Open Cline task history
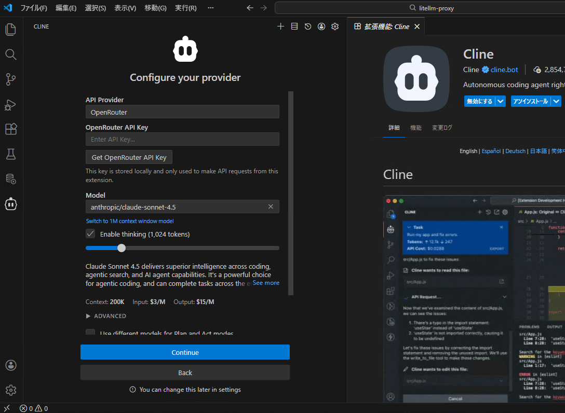This screenshot has height=413, width=565. click(x=308, y=26)
